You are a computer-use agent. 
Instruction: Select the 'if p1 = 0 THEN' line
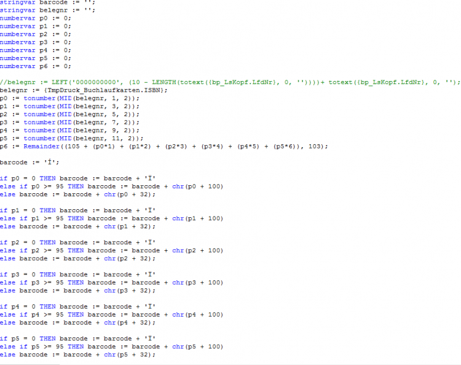click(x=77, y=210)
